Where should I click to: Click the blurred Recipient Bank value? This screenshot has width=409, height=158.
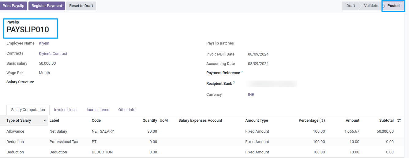(x=272, y=84)
